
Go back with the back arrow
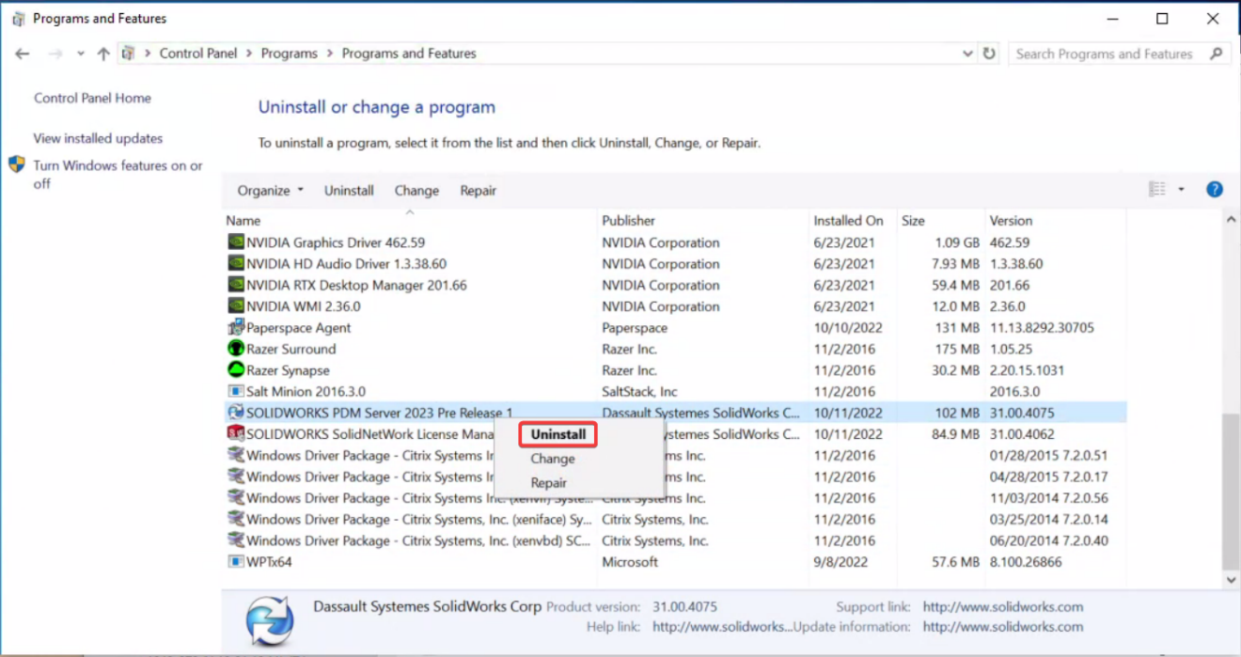[23, 54]
